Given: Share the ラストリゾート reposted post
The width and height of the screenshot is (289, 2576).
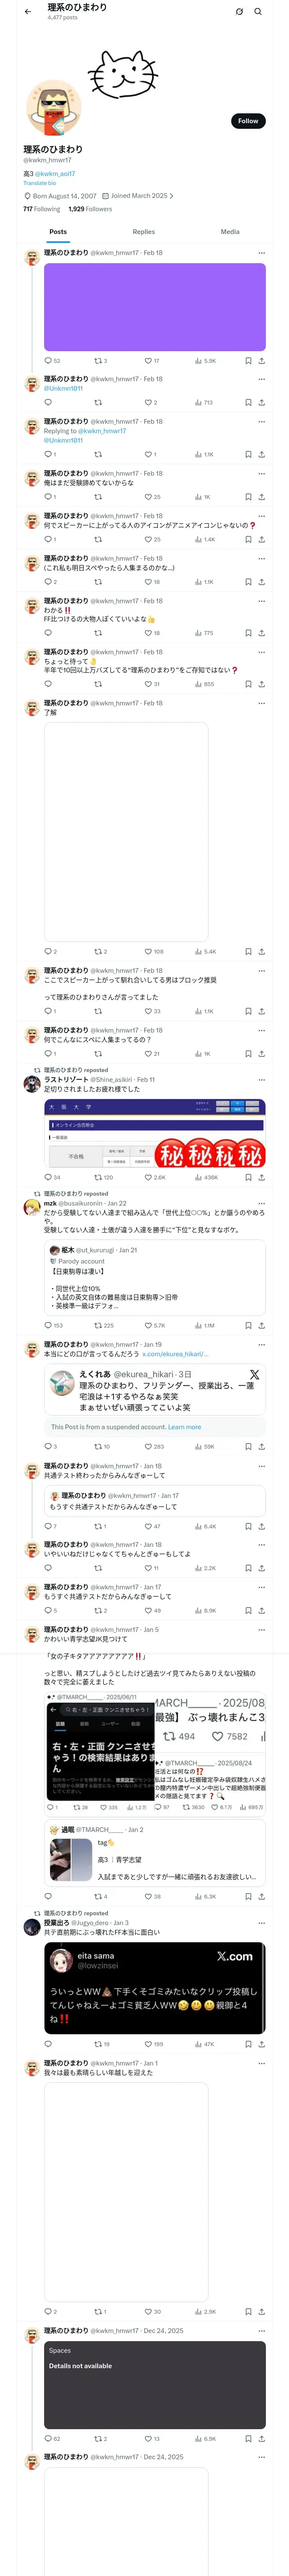Looking at the screenshot, I should [261, 1177].
